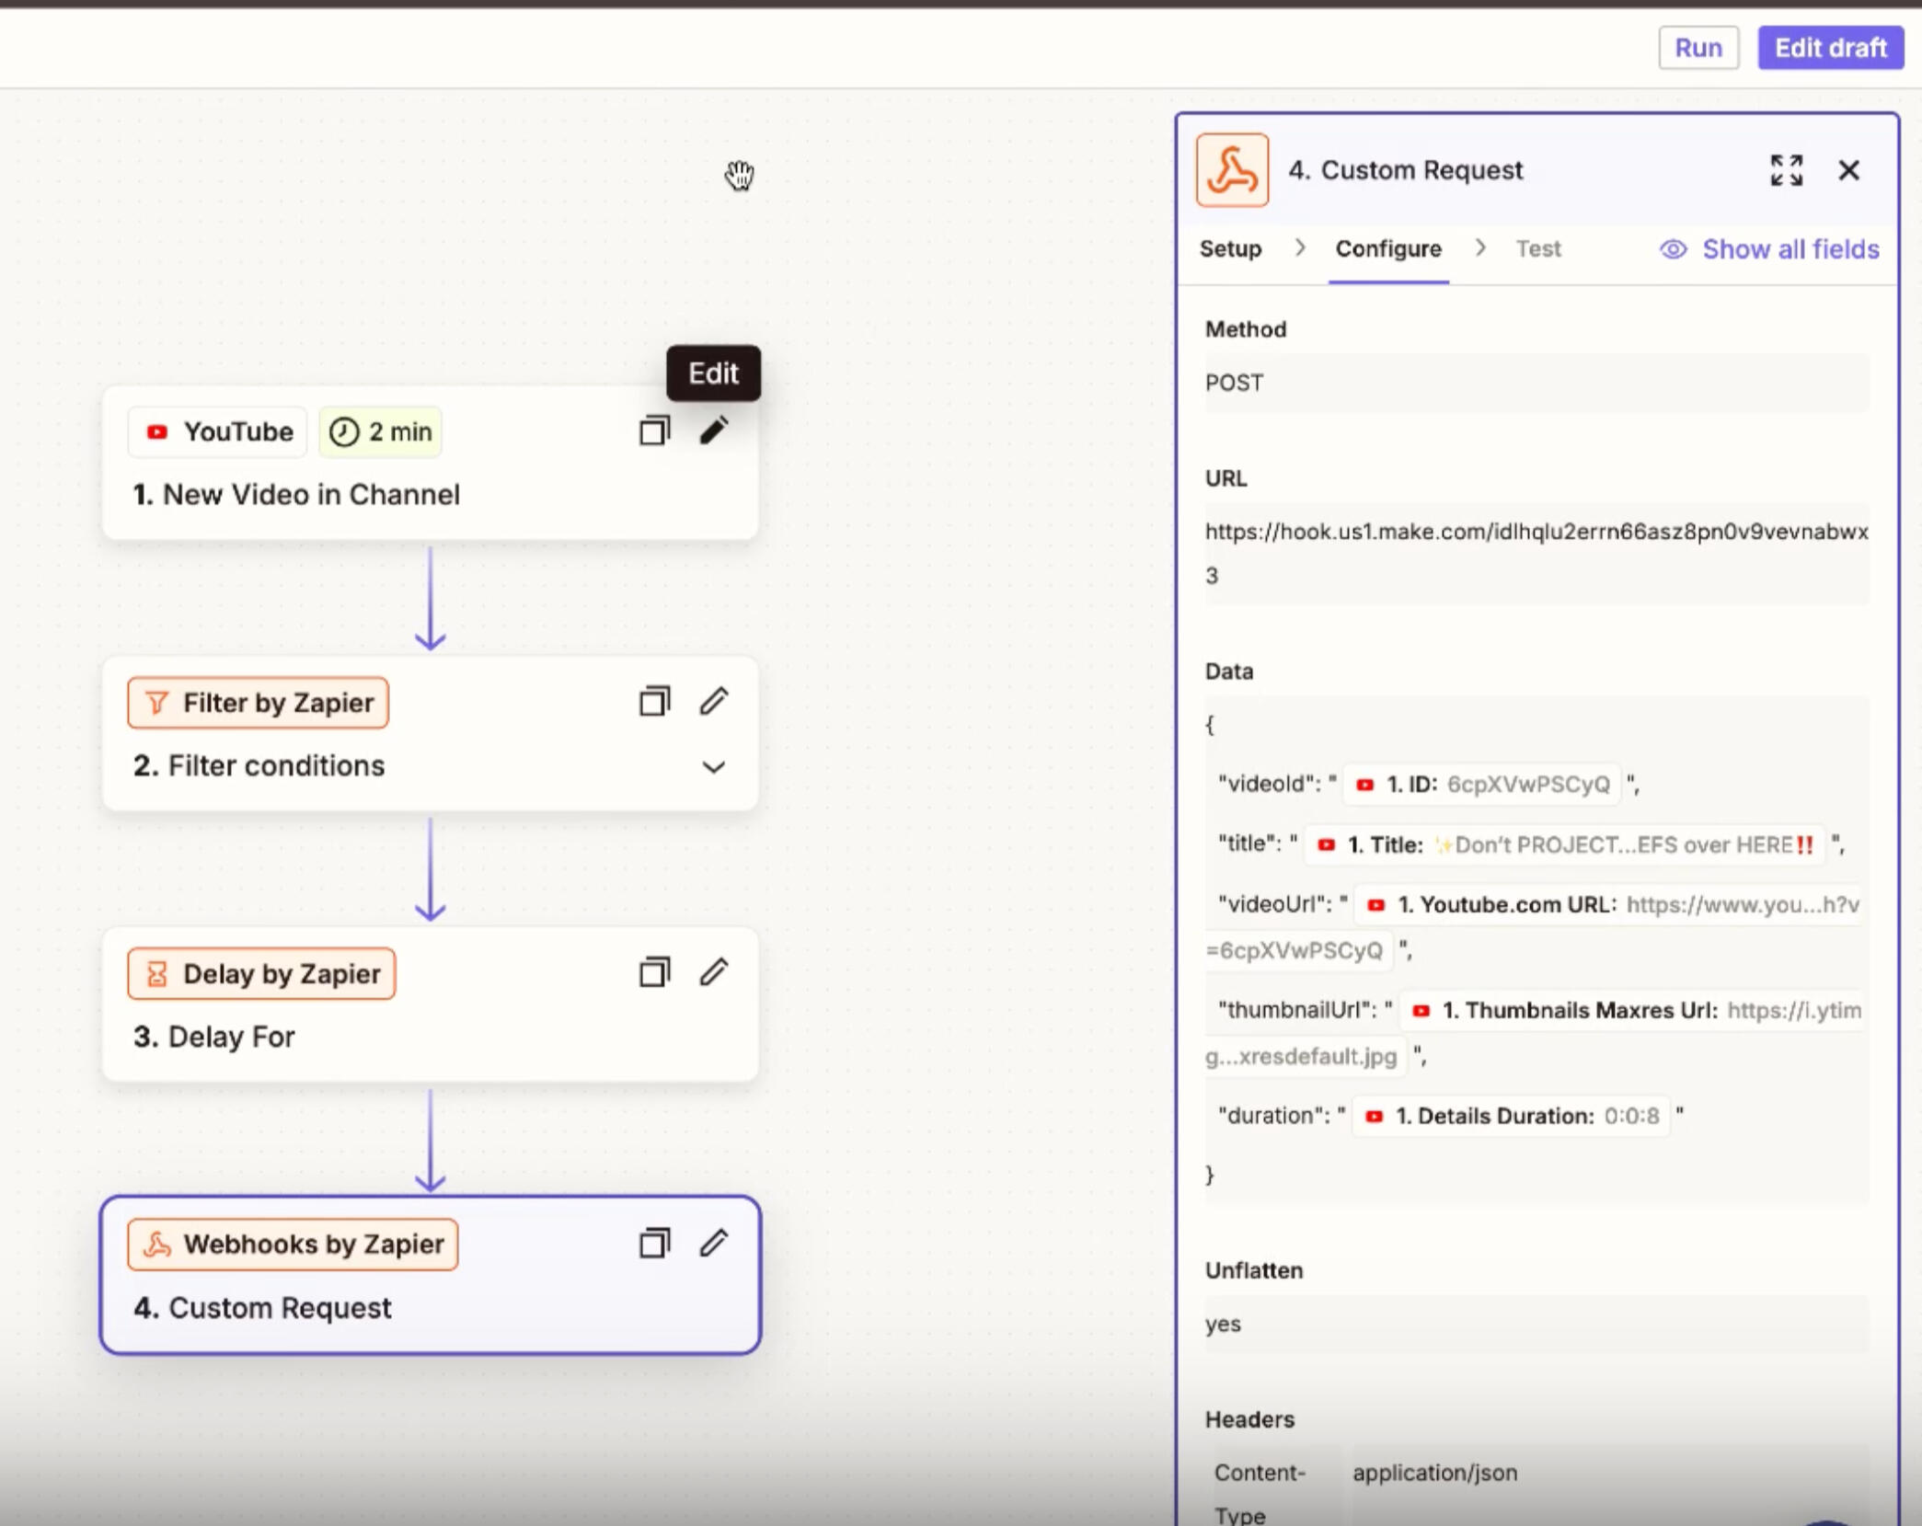Close the Custom Request panel
1922x1526 pixels.
1848,170
